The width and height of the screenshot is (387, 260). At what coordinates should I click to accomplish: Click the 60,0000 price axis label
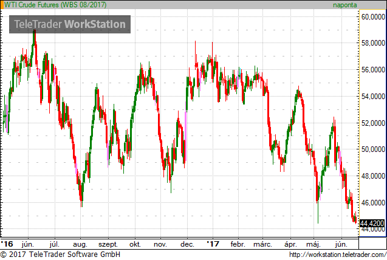pyautogui.click(x=373, y=17)
